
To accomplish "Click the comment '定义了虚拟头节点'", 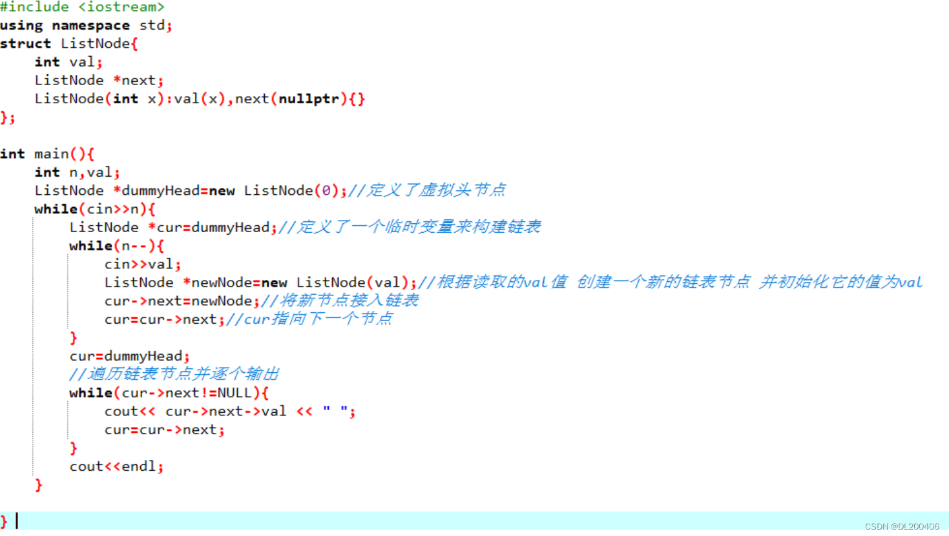I will click(x=427, y=190).
